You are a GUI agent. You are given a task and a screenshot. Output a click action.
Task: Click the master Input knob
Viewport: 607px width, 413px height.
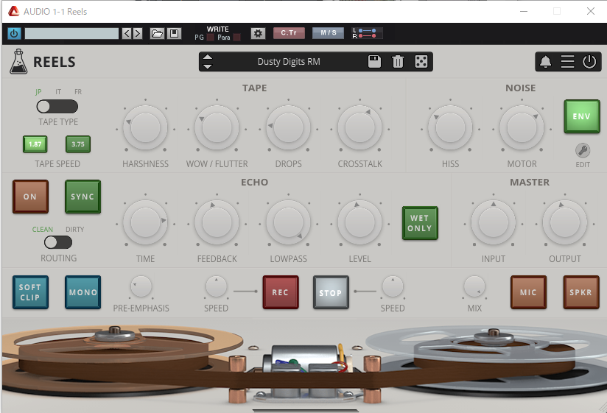[x=494, y=222]
